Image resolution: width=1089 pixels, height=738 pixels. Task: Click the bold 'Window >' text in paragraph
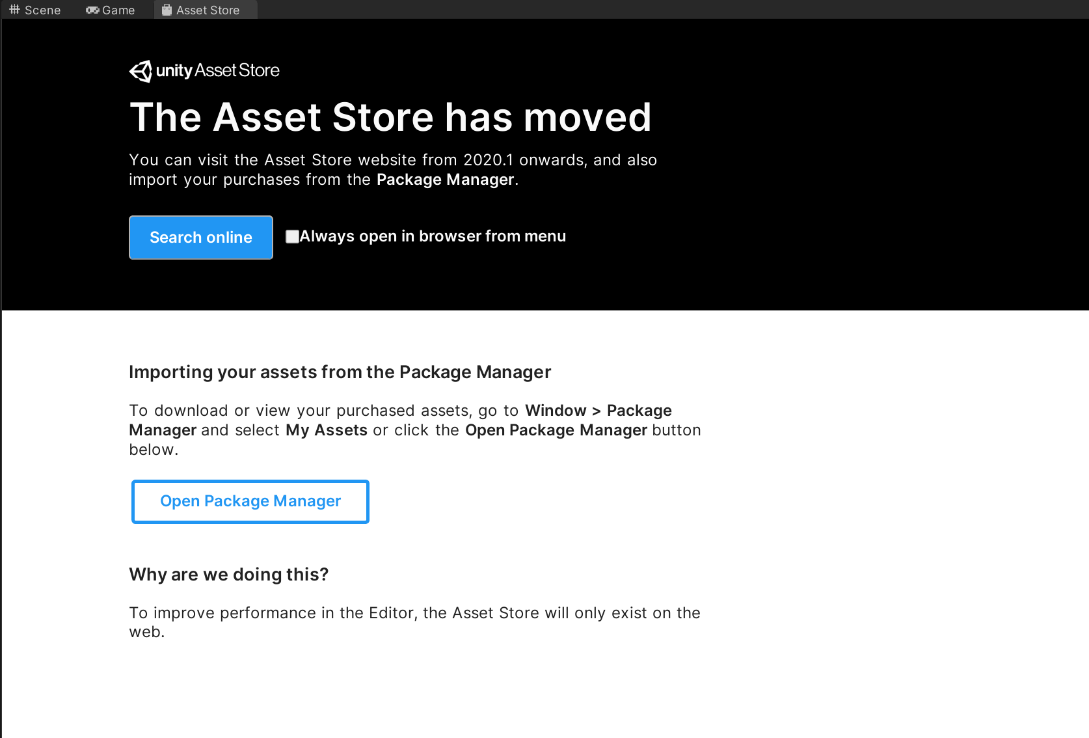pos(563,411)
